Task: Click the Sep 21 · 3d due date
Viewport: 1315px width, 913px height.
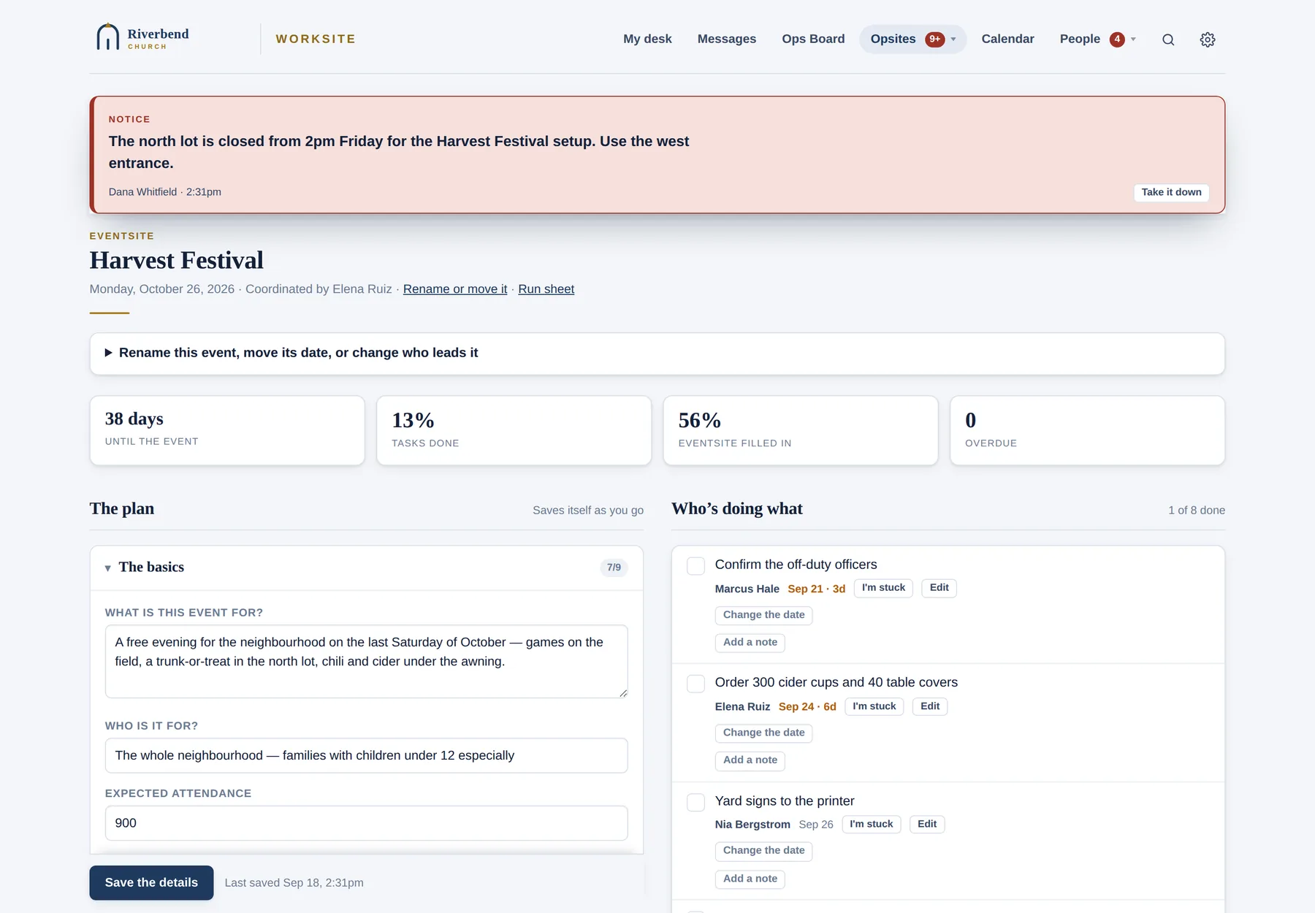Action: (816, 589)
